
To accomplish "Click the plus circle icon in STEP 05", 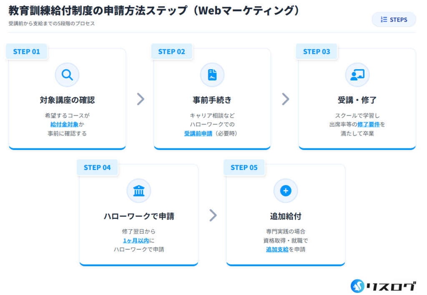I will tap(286, 191).
